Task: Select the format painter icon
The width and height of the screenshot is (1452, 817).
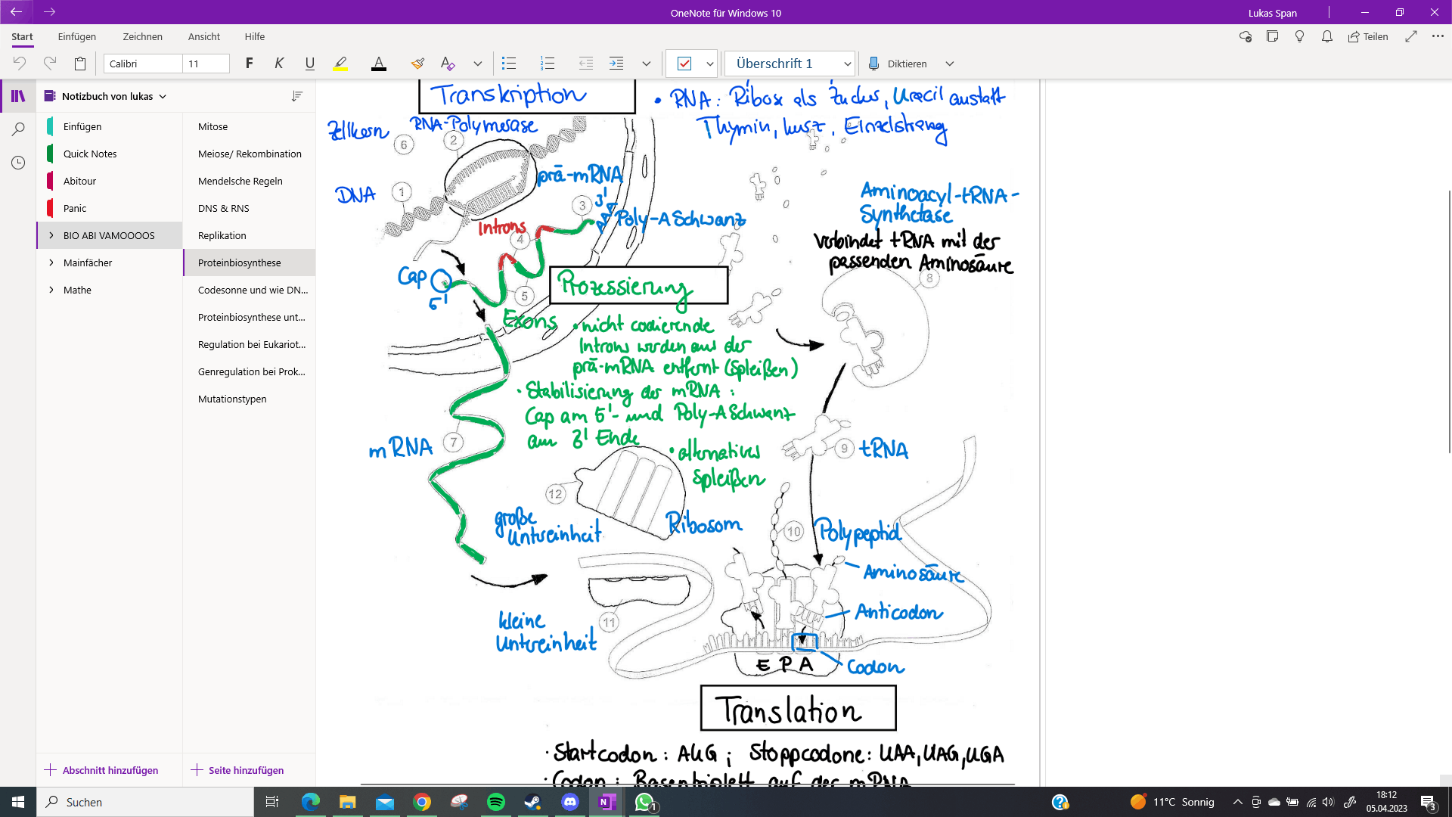Action: (x=417, y=64)
